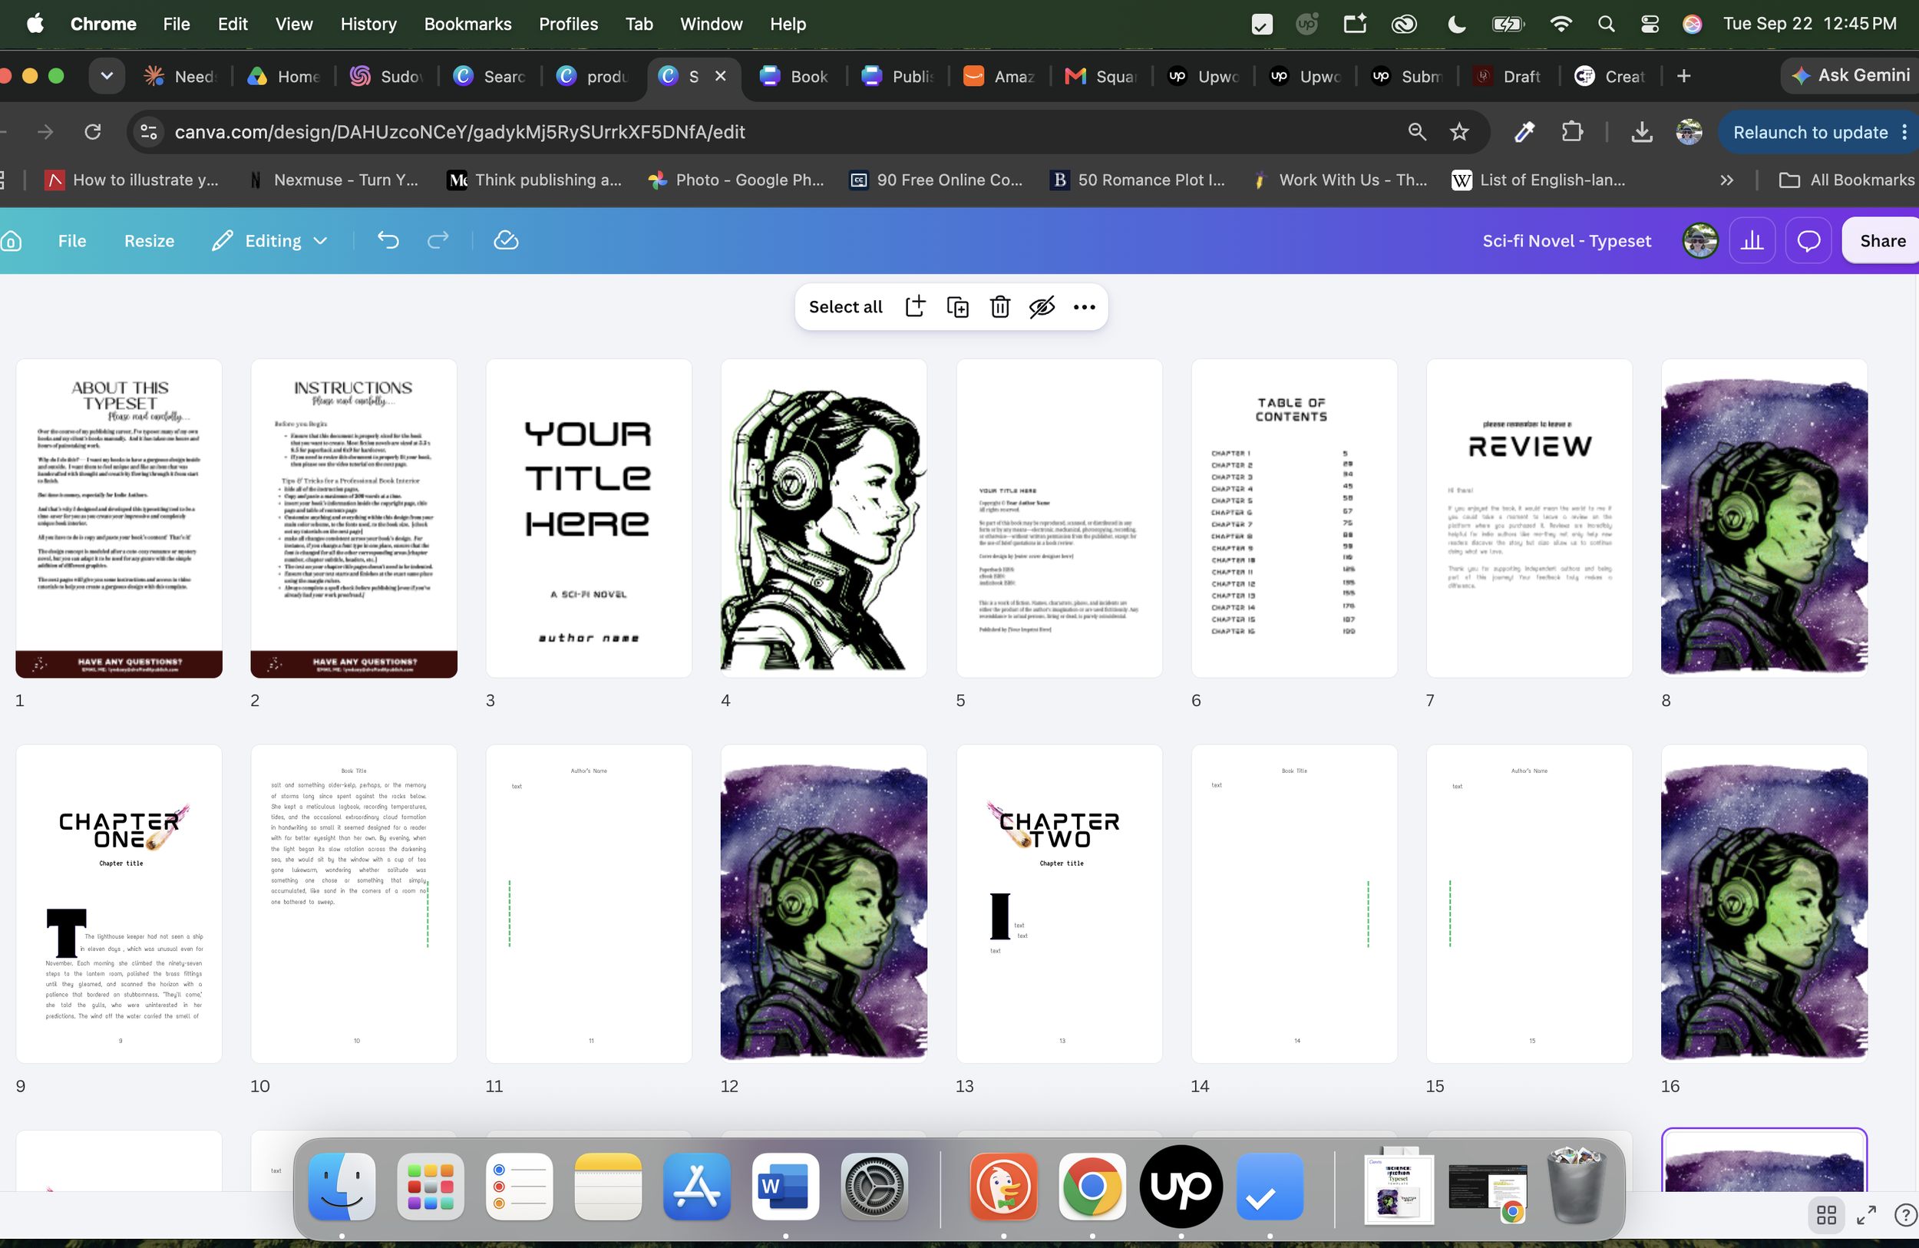Open the eyedropper extension icon

coord(1524,131)
